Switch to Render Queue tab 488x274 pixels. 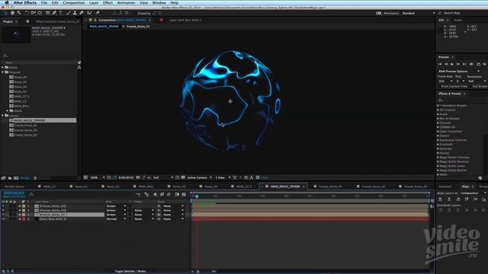click(x=14, y=186)
